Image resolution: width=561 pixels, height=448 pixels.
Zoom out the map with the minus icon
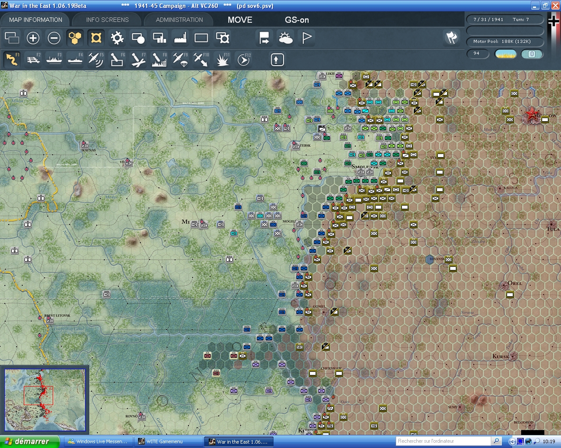(54, 38)
